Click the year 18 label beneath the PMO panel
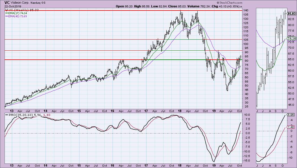The height and width of the screenshot is (168, 297). coord(180,165)
